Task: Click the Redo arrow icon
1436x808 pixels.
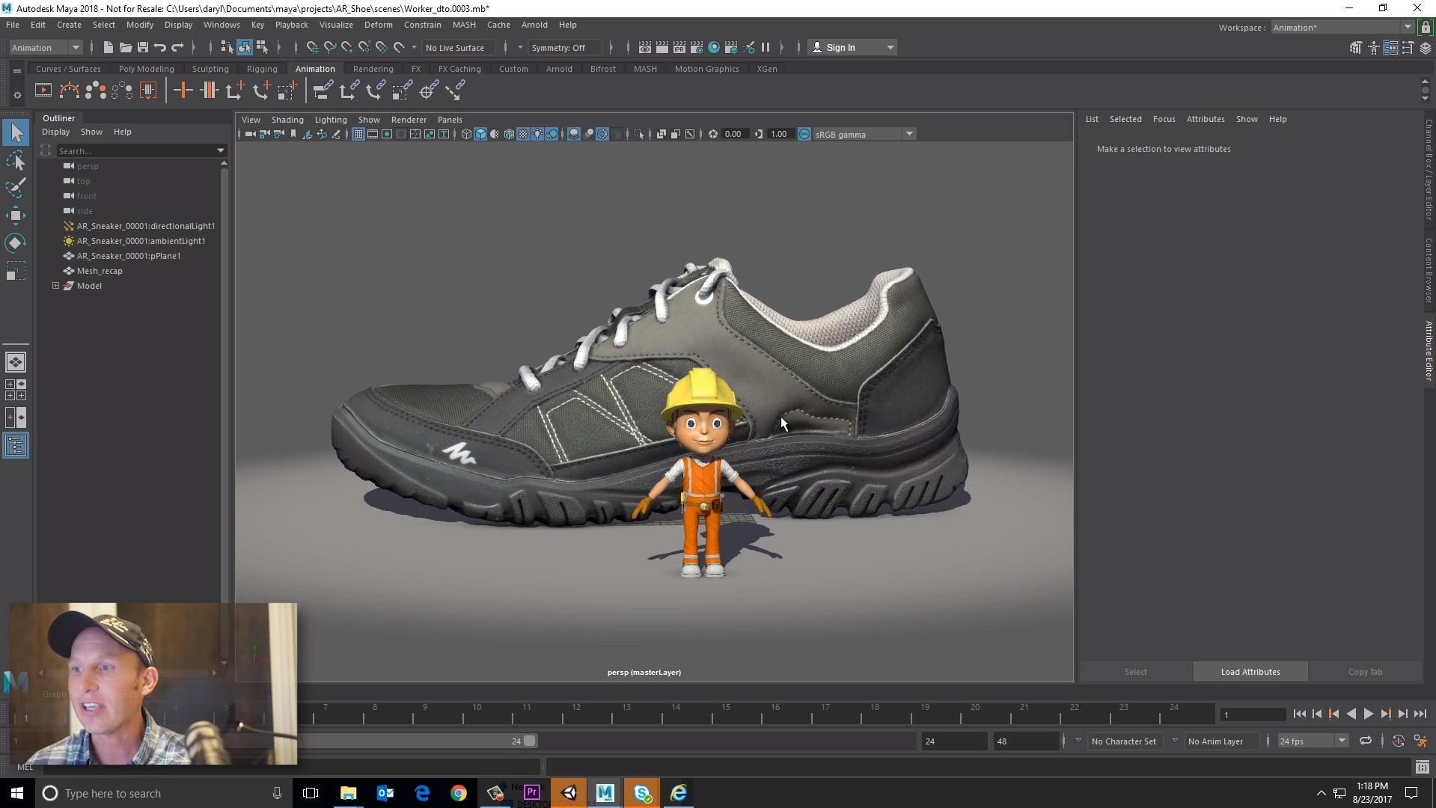Action: (x=177, y=47)
